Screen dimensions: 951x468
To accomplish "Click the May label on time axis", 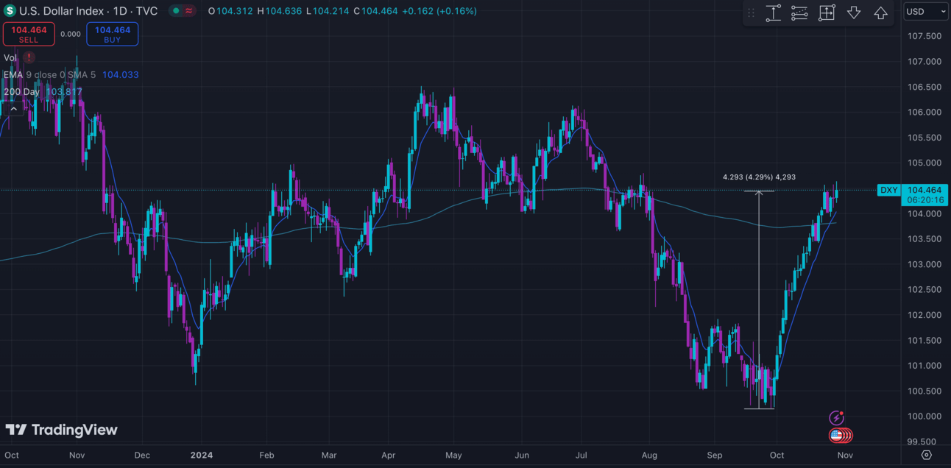I will point(453,455).
